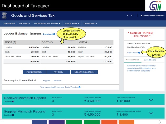Expand Supplier Mismatch Reports chevron
The width and height of the screenshot is (166, 124).
click(151, 113)
